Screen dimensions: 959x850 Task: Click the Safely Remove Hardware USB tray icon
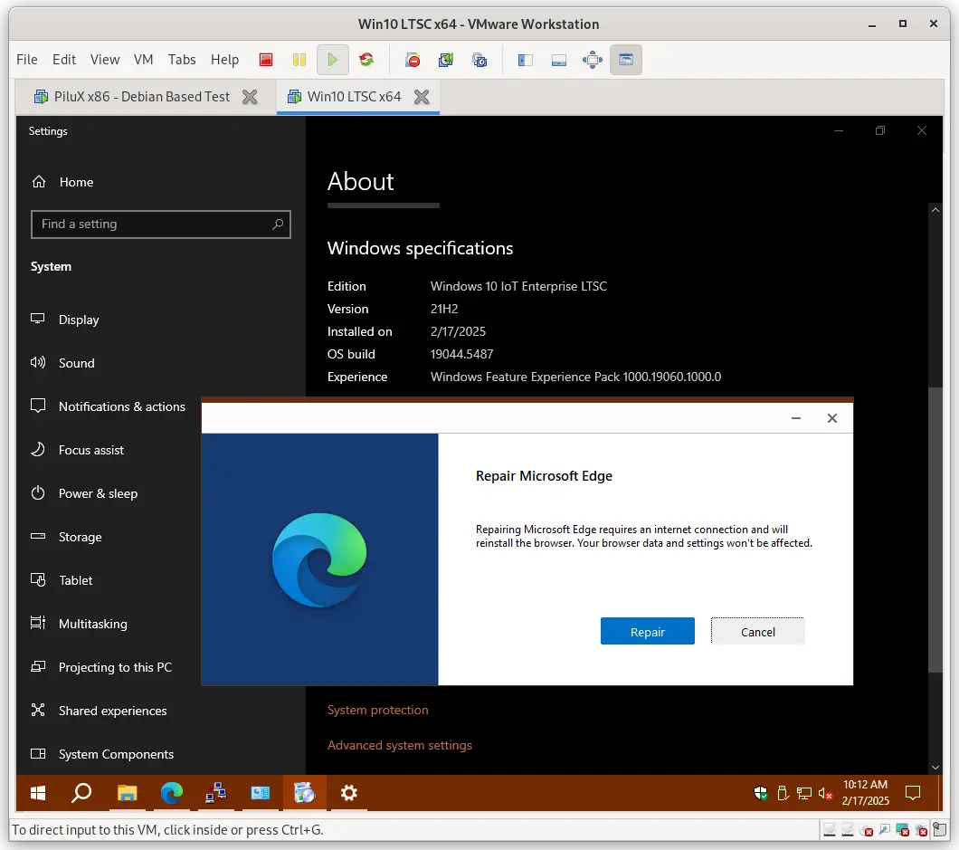[x=783, y=794]
